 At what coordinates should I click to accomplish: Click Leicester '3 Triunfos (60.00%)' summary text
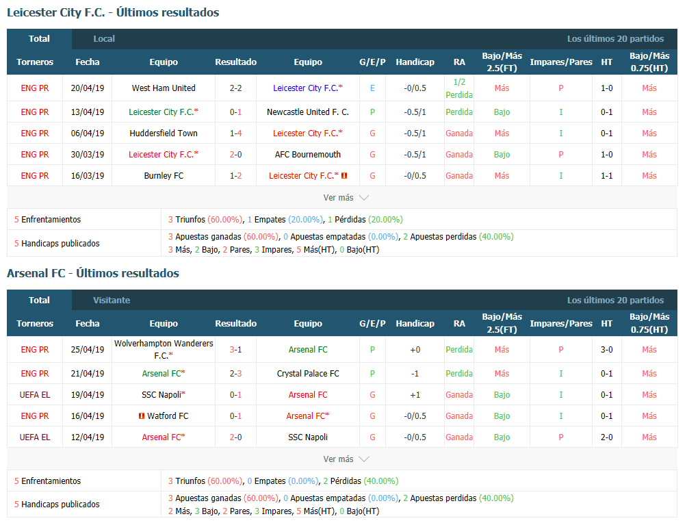[205, 220]
